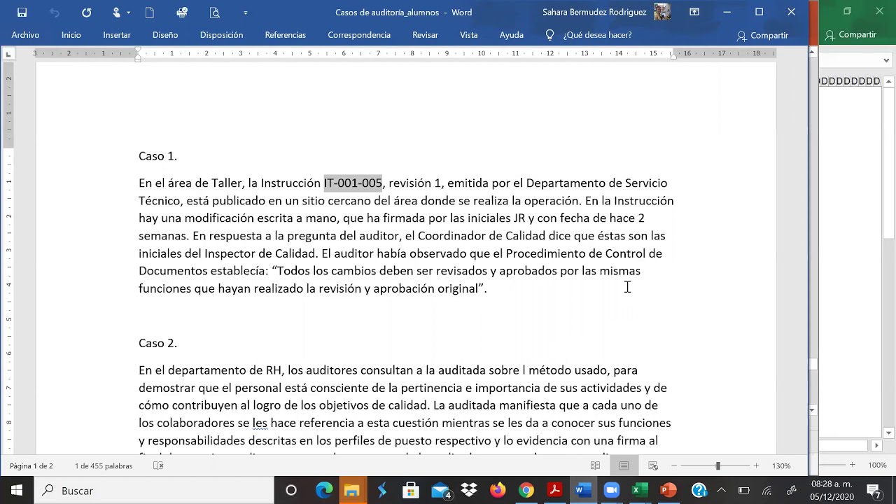Open the Ayuda ribbon tab

point(512,35)
